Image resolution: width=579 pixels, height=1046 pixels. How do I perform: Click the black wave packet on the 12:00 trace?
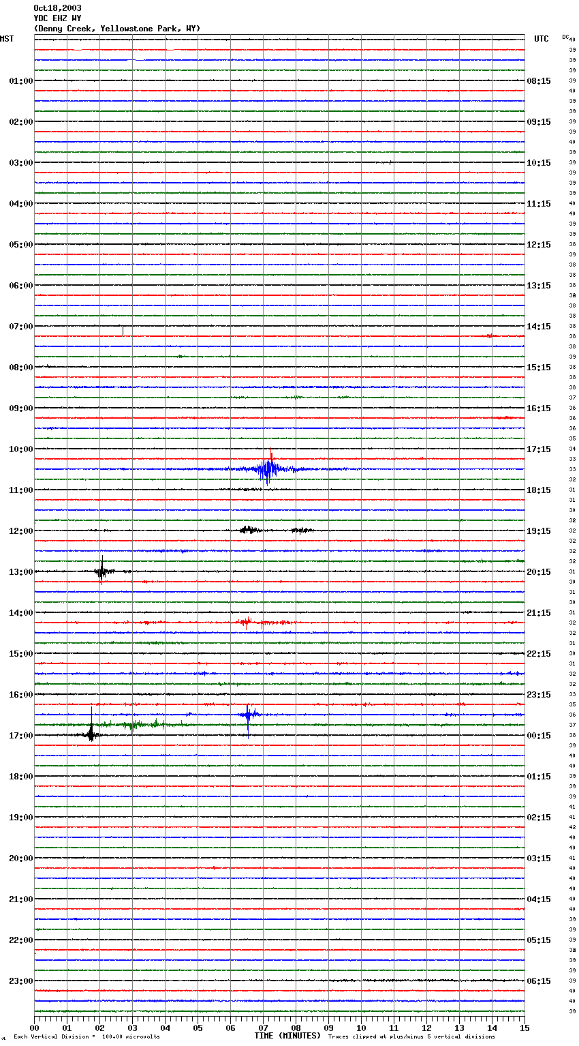(249, 530)
